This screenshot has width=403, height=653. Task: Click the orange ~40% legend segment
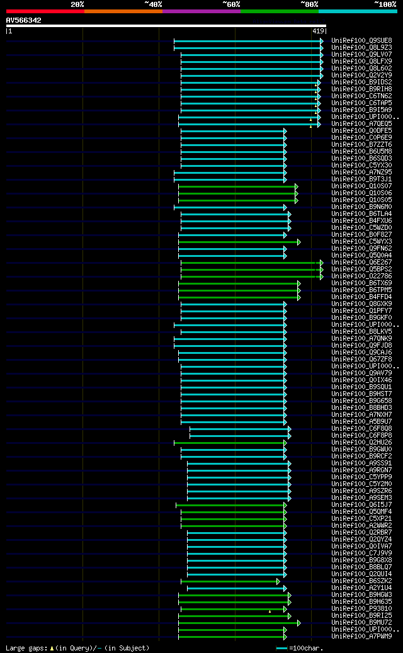123,11
